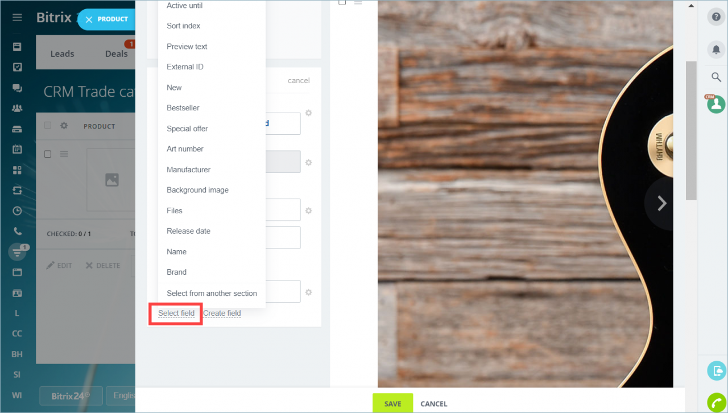Viewport: 728px width, 413px height.
Task: Click the search magnifier icon
Action: 716,77
